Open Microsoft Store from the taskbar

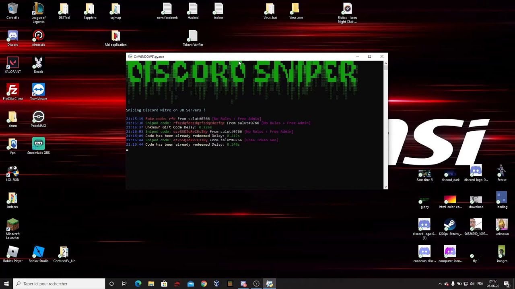point(164,284)
